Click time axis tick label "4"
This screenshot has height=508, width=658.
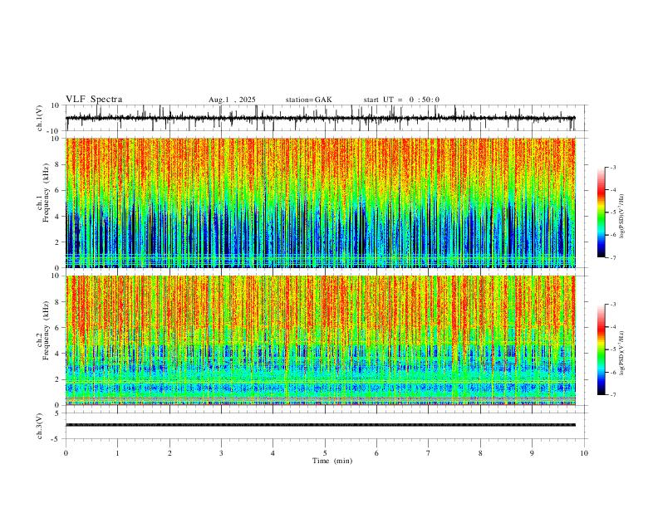pyautogui.click(x=273, y=453)
